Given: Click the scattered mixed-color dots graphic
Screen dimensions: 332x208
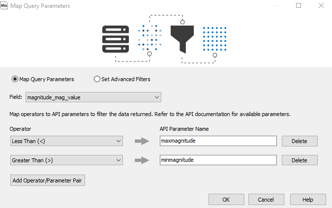Looking at the screenshot, I should coord(150,38).
